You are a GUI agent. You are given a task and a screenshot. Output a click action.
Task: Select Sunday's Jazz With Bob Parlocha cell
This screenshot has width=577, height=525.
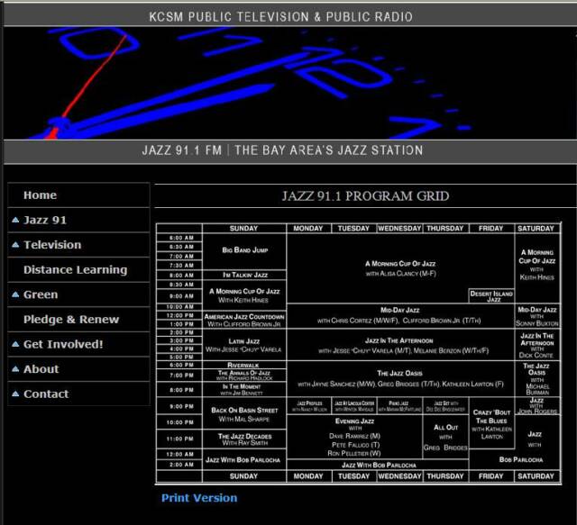point(244,459)
